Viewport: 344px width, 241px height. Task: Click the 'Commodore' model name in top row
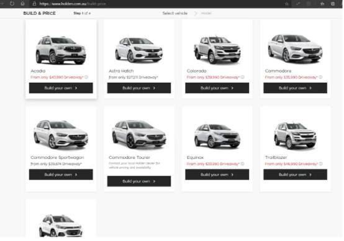point(278,71)
